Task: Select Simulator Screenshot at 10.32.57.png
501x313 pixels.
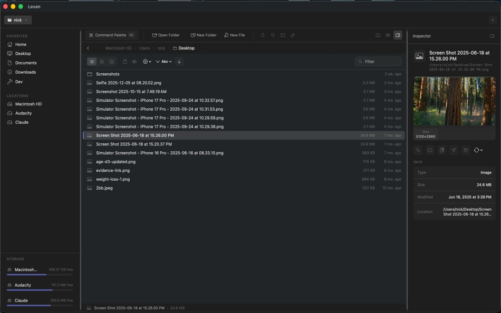Action: tap(244, 100)
